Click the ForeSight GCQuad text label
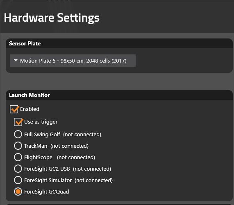The height and width of the screenshot is (205, 234). (47, 192)
